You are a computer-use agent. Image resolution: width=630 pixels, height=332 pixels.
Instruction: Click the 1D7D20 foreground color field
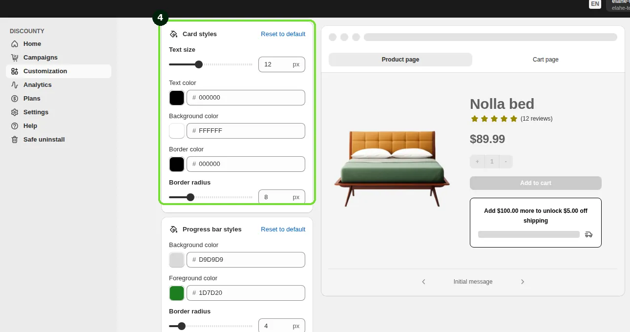(x=246, y=293)
